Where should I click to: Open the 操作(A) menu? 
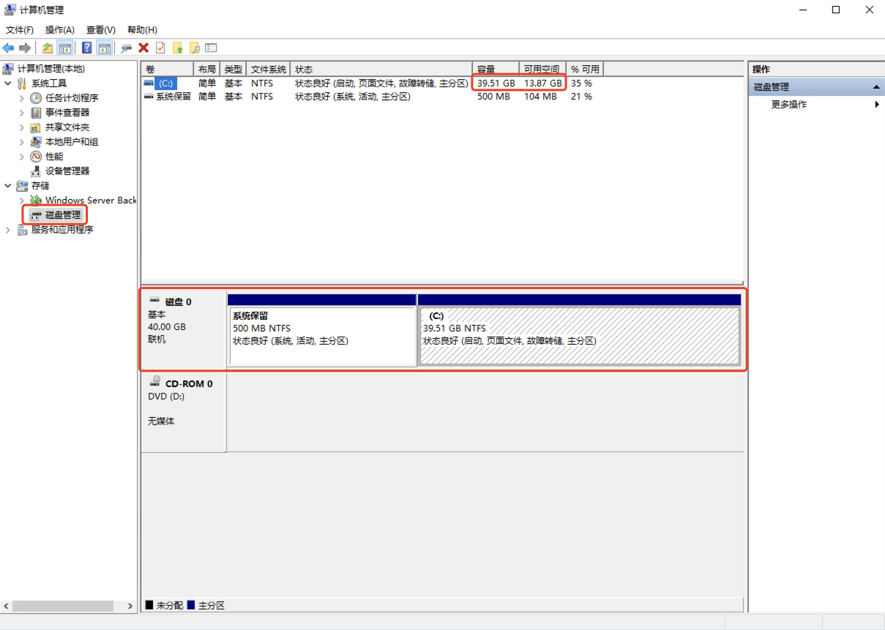[60, 30]
